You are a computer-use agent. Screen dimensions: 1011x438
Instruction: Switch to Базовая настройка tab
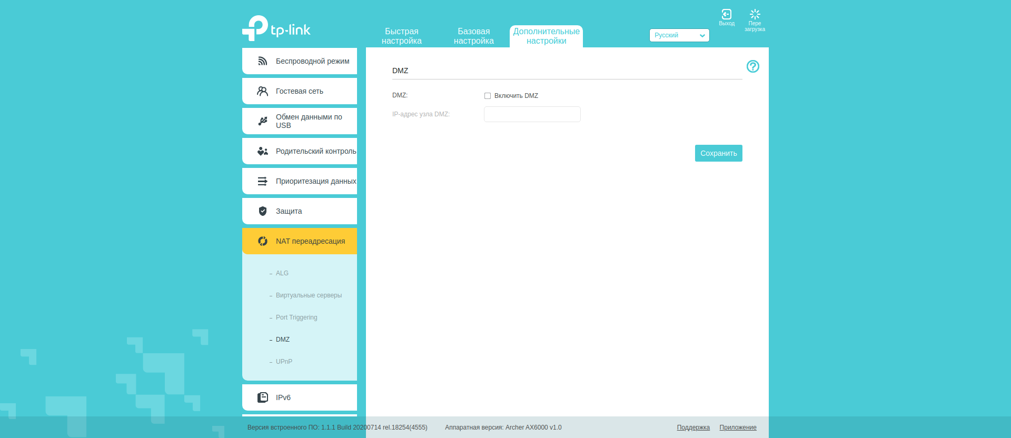point(473,36)
